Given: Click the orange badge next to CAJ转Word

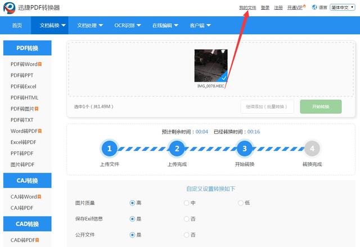Looking at the screenshot, I should 39,197.
